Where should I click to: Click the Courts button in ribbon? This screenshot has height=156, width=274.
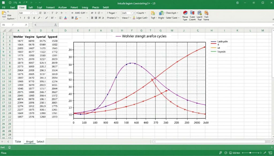(x=141, y=13)
